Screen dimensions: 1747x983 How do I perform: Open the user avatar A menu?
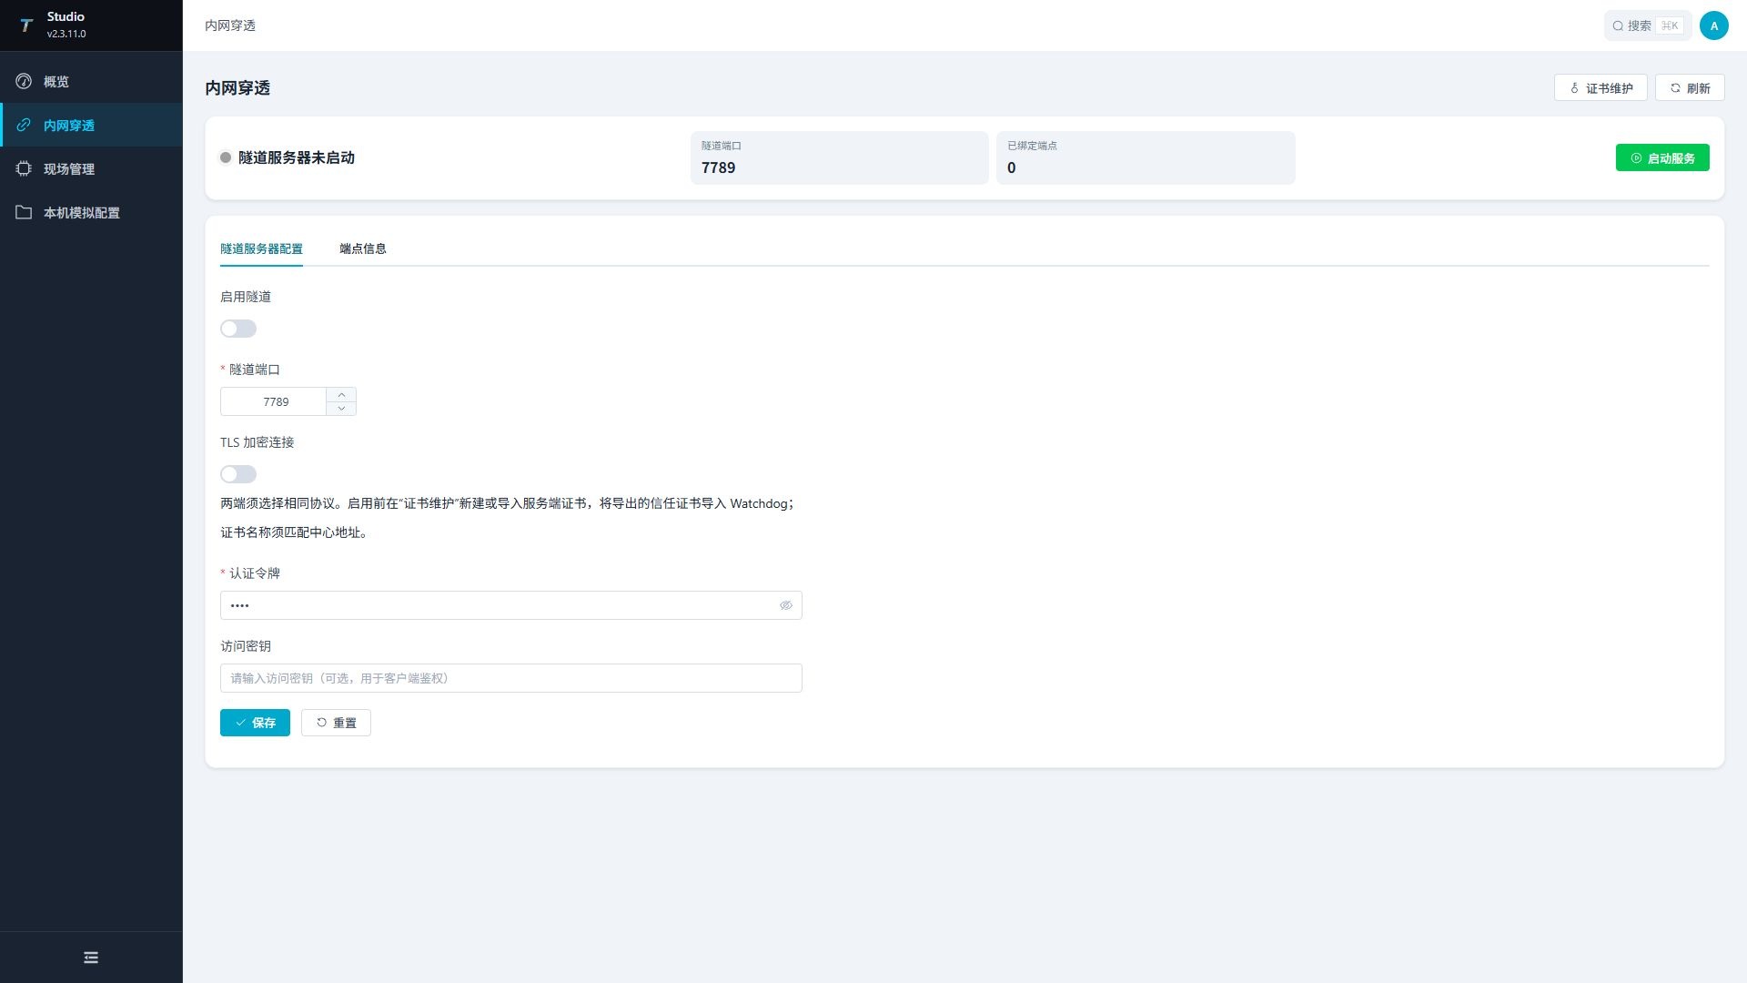point(1714,25)
